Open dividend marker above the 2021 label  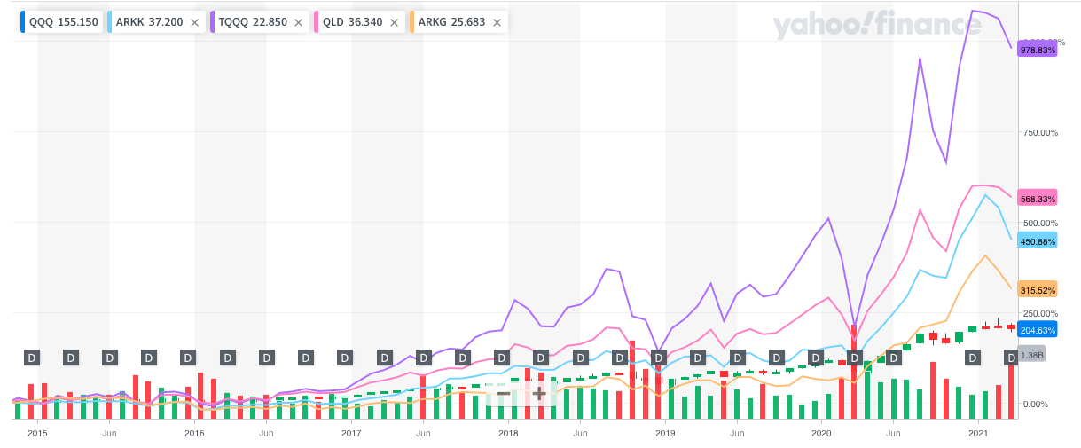pos(973,358)
